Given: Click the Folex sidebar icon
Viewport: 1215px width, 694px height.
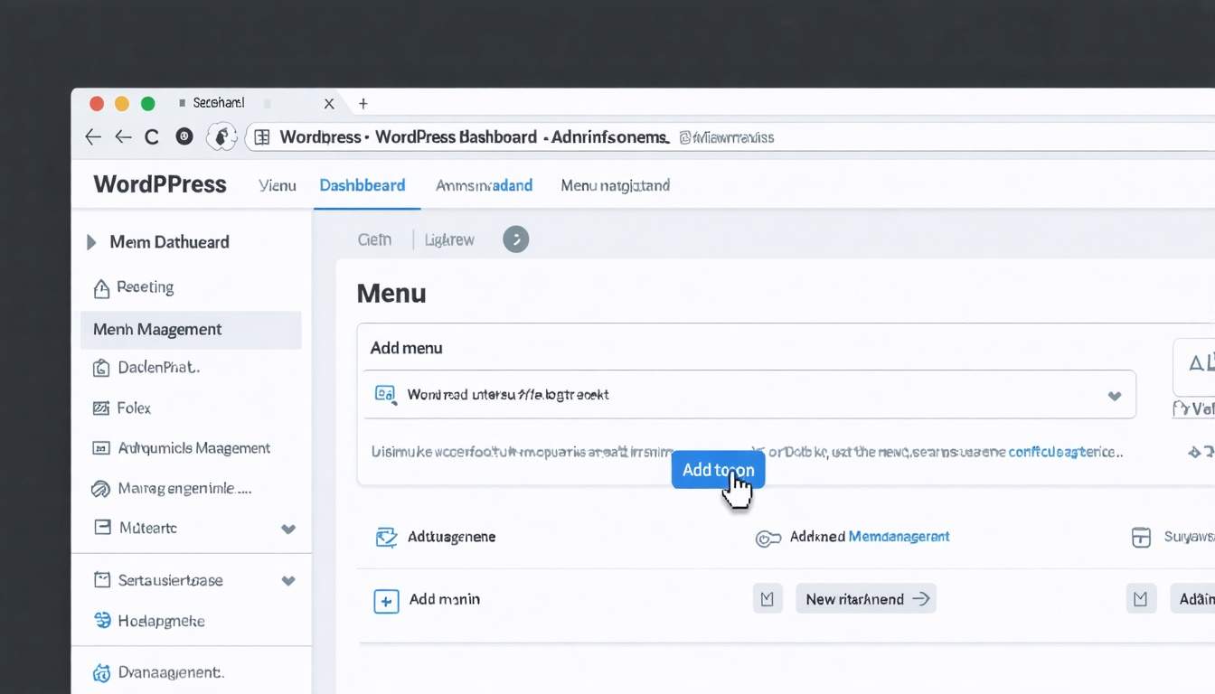Looking at the screenshot, I should click(x=101, y=408).
